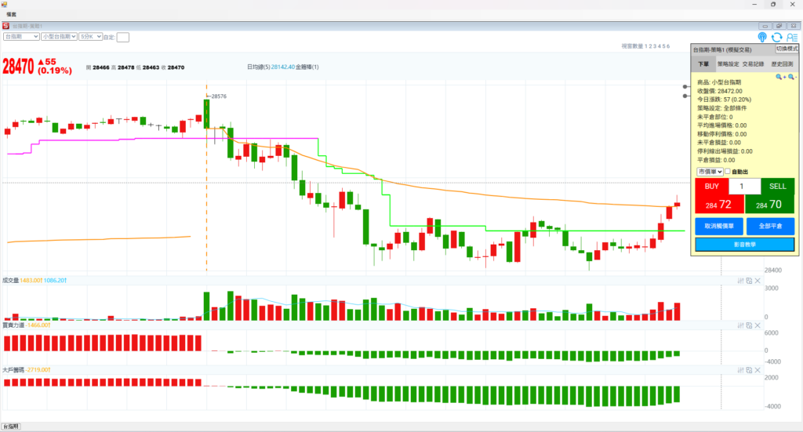Screen dimensions: 803x432
Task: Zoom in with the magnifier plus icon
Action: [780, 77]
